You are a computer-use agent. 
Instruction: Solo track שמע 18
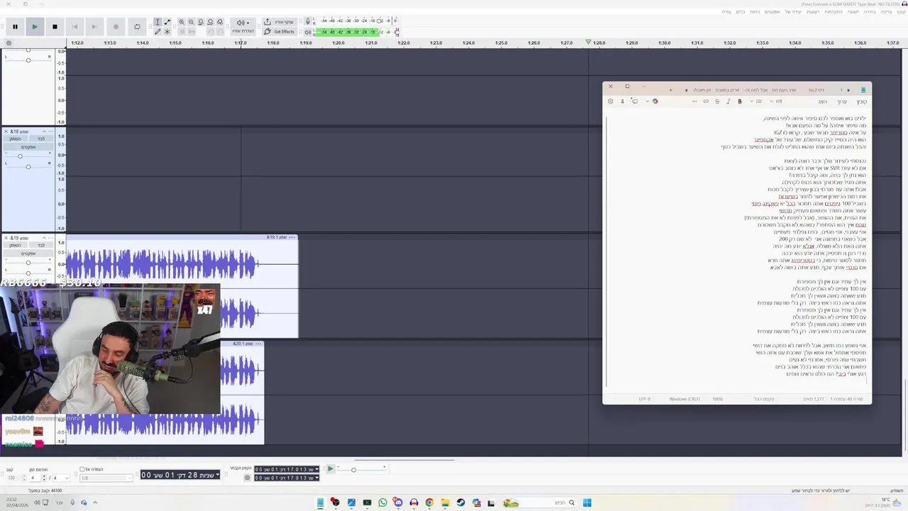pos(40,138)
